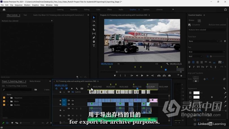Show more workspaces chevron
The width and height of the screenshot is (229, 129).
[x=173, y=10]
